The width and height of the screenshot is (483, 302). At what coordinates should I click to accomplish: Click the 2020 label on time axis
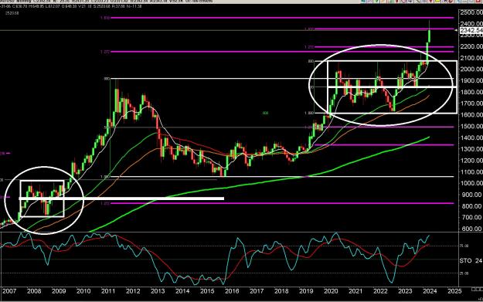[x=331, y=291]
